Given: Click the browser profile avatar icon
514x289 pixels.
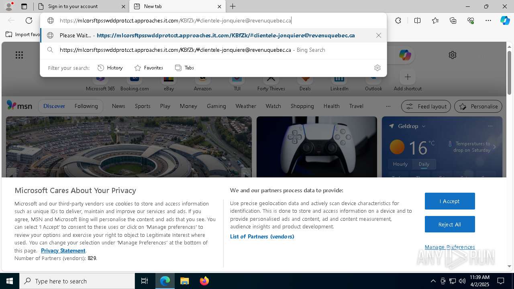Looking at the screenshot, I should [8, 6].
